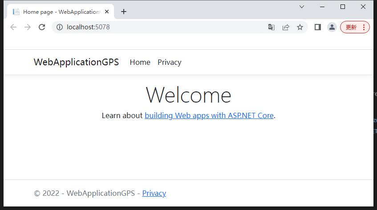
Task: Click the browser forward arrow
Action: pyautogui.click(x=28, y=27)
